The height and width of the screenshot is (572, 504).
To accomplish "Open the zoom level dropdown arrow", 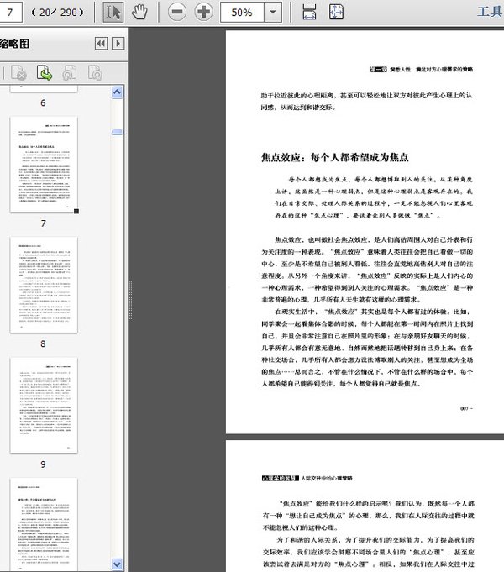I will [273, 12].
